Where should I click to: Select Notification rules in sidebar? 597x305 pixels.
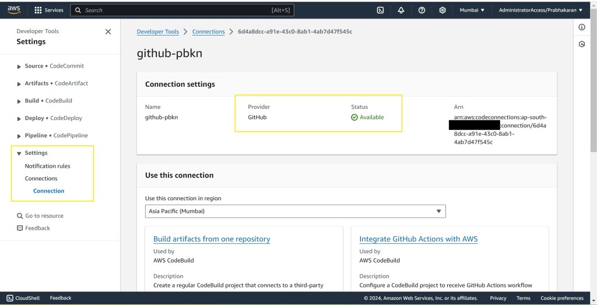click(x=47, y=166)
